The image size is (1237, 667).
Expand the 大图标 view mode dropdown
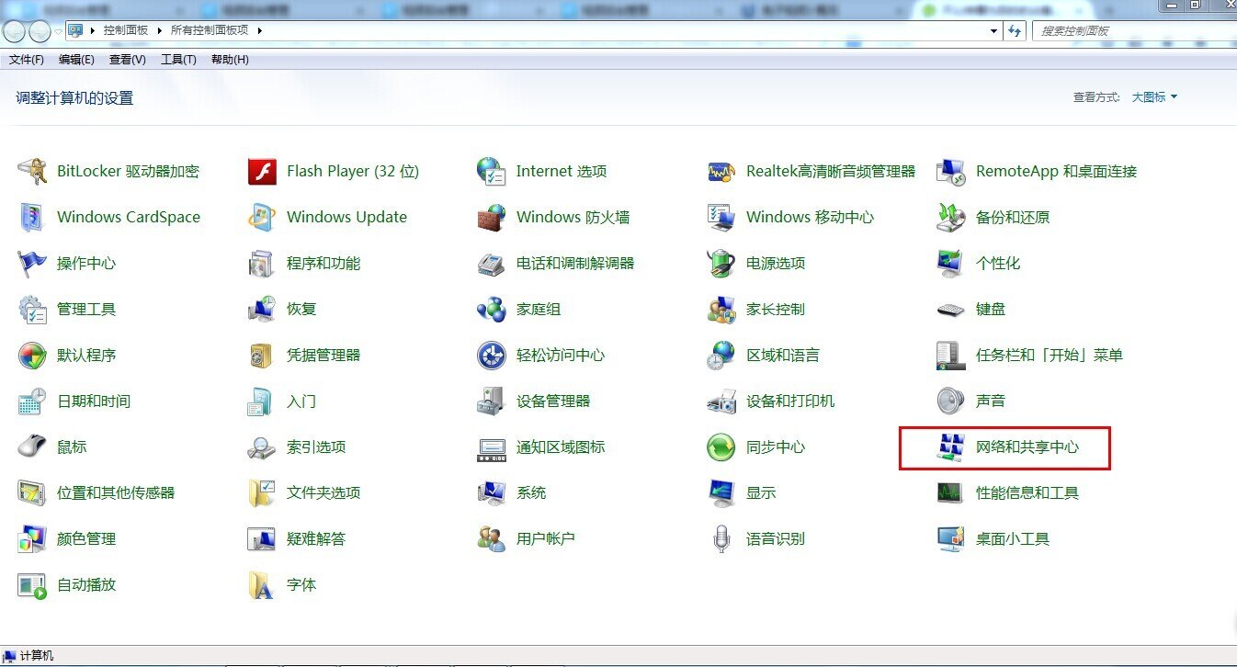pos(1154,96)
